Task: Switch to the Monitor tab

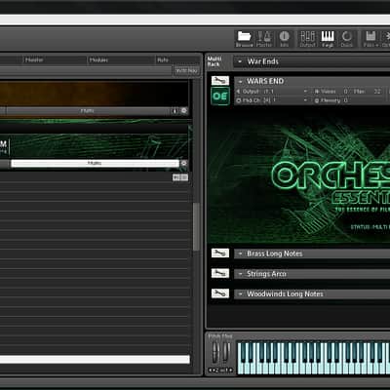Action: (x=34, y=59)
